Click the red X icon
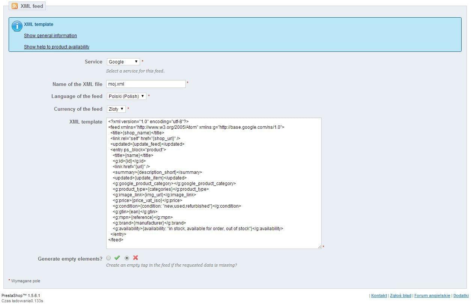Viewport: 471px width, 306px height. (x=135, y=258)
